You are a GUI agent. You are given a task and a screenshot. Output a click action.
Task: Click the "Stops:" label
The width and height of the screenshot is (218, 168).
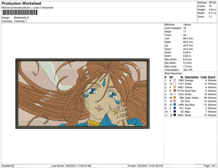(x=168, y=31)
